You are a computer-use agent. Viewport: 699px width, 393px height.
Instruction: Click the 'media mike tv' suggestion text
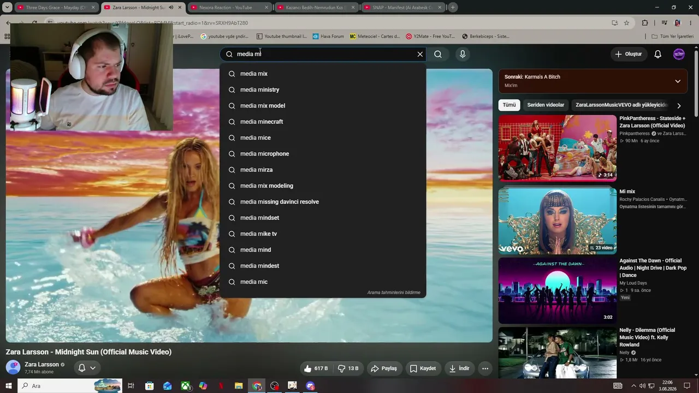[x=258, y=234]
